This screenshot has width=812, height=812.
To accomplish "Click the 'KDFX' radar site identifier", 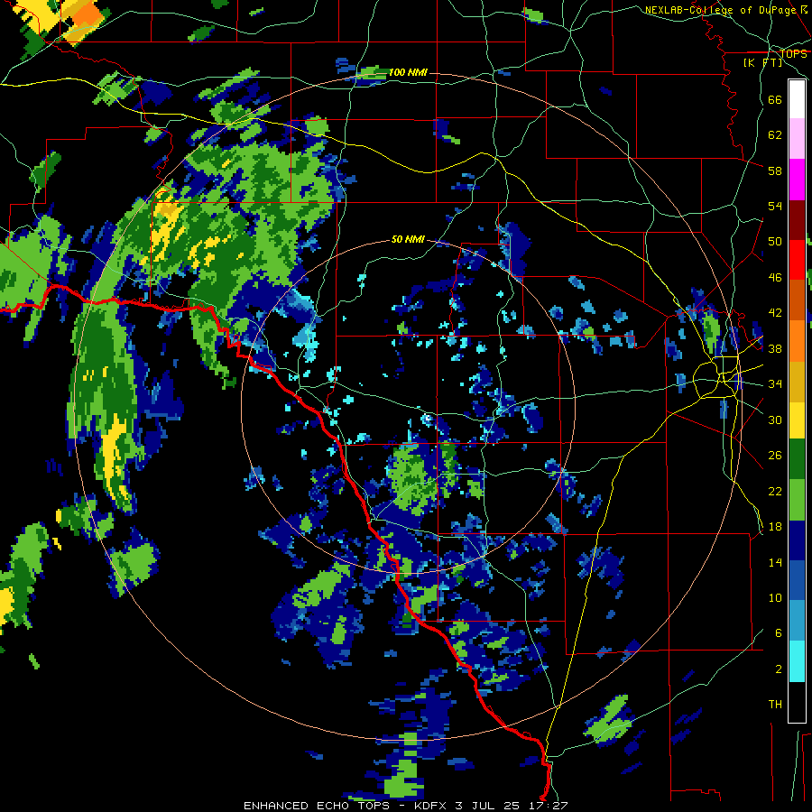I will (431, 806).
